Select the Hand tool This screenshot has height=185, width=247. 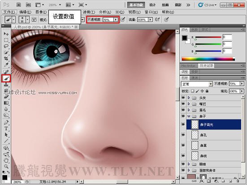(6, 160)
